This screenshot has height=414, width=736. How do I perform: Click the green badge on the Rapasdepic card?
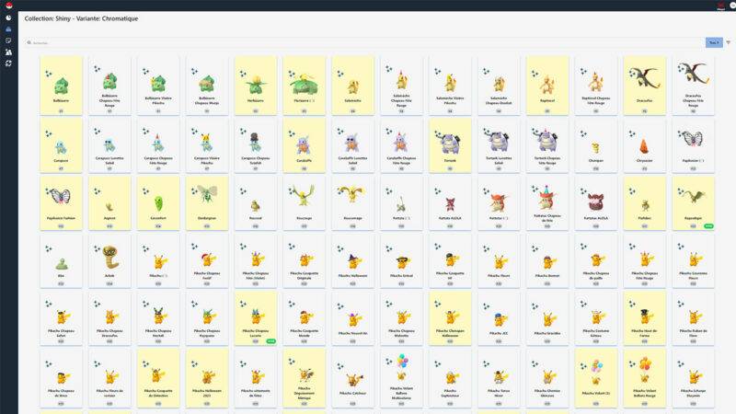pos(708,226)
